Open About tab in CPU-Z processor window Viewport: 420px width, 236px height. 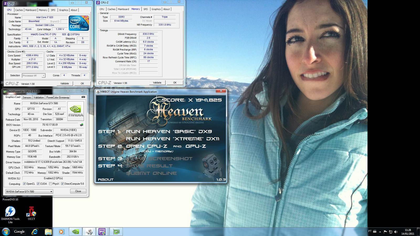[x=74, y=10]
